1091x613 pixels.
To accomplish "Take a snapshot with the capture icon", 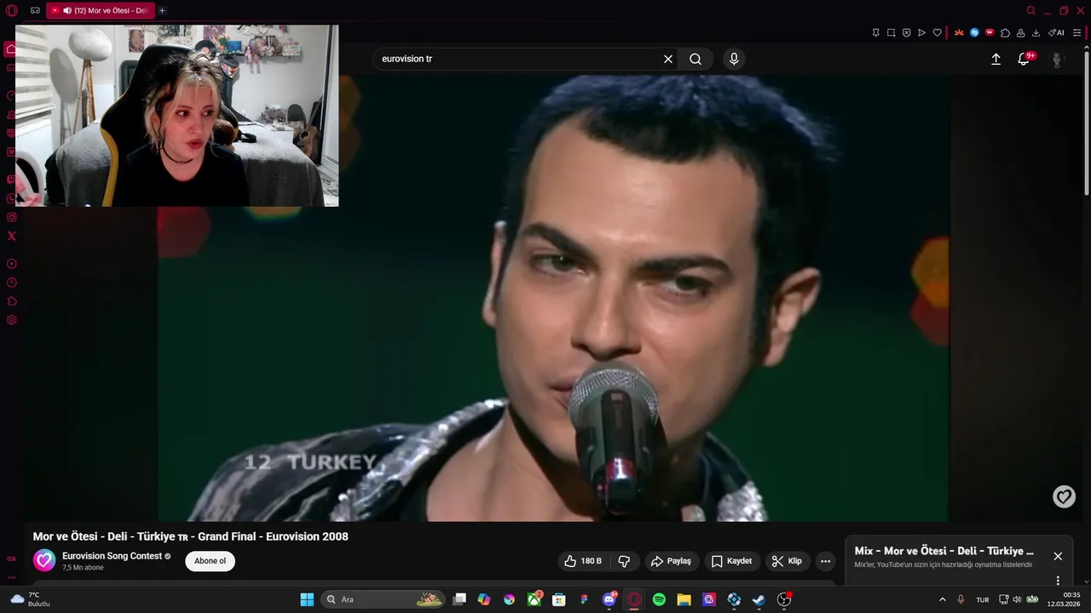I will (891, 33).
